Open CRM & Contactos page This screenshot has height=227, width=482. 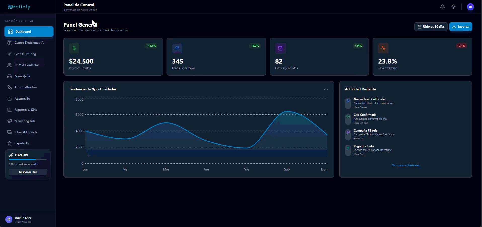pos(29,65)
